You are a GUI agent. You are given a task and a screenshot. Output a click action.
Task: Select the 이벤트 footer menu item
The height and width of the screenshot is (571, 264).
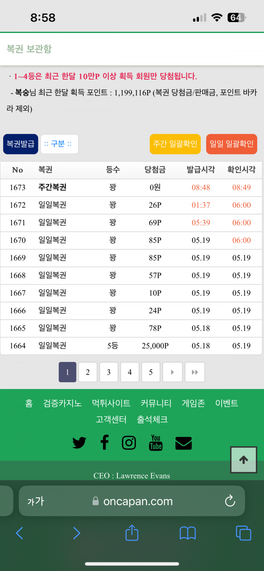tap(226, 403)
